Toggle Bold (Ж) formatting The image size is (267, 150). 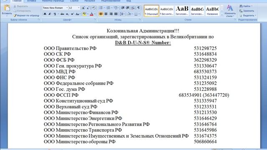point(45,14)
